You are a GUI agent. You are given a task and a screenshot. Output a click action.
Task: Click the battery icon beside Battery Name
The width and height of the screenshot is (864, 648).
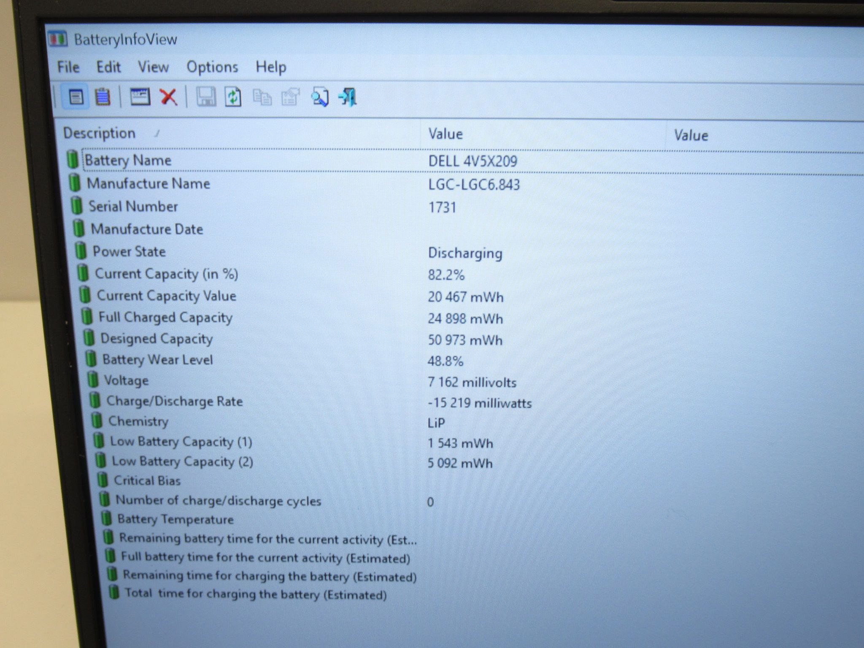[x=73, y=159]
